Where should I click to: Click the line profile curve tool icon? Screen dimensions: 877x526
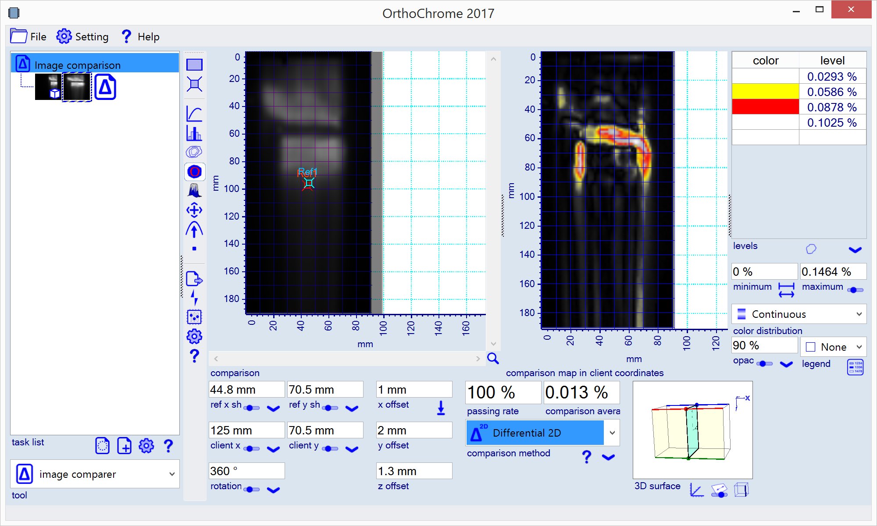[194, 114]
